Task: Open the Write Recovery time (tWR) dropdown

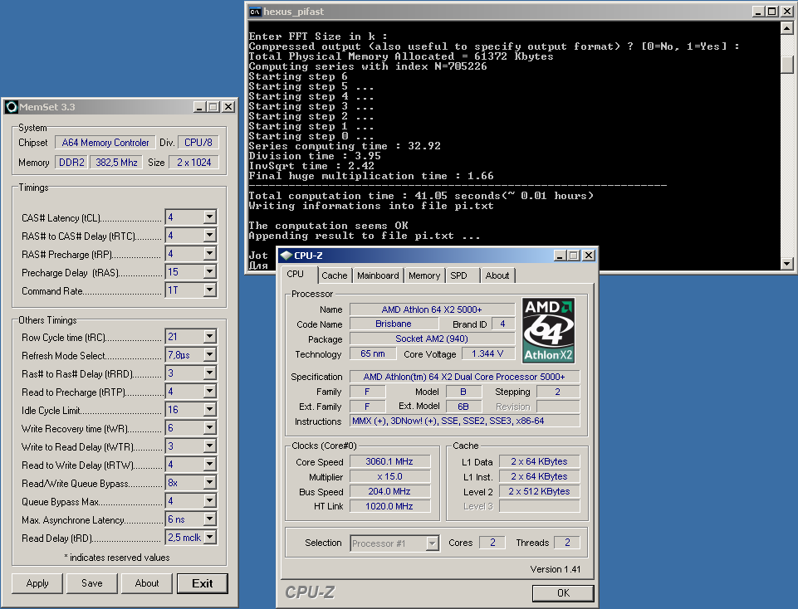Action: click(x=209, y=428)
